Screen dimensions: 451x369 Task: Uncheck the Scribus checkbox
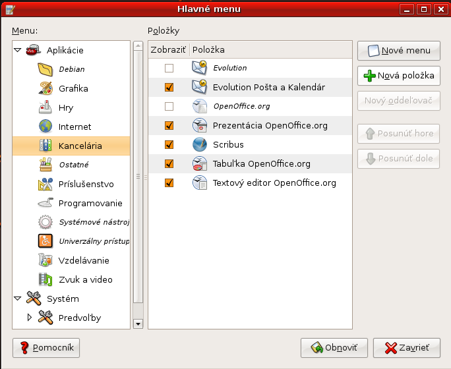pos(169,144)
